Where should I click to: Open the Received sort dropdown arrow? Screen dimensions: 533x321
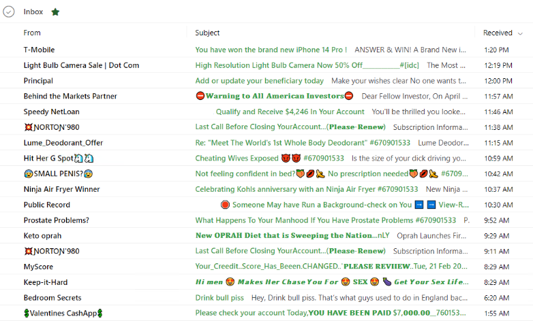pyautogui.click(x=520, y=33)
